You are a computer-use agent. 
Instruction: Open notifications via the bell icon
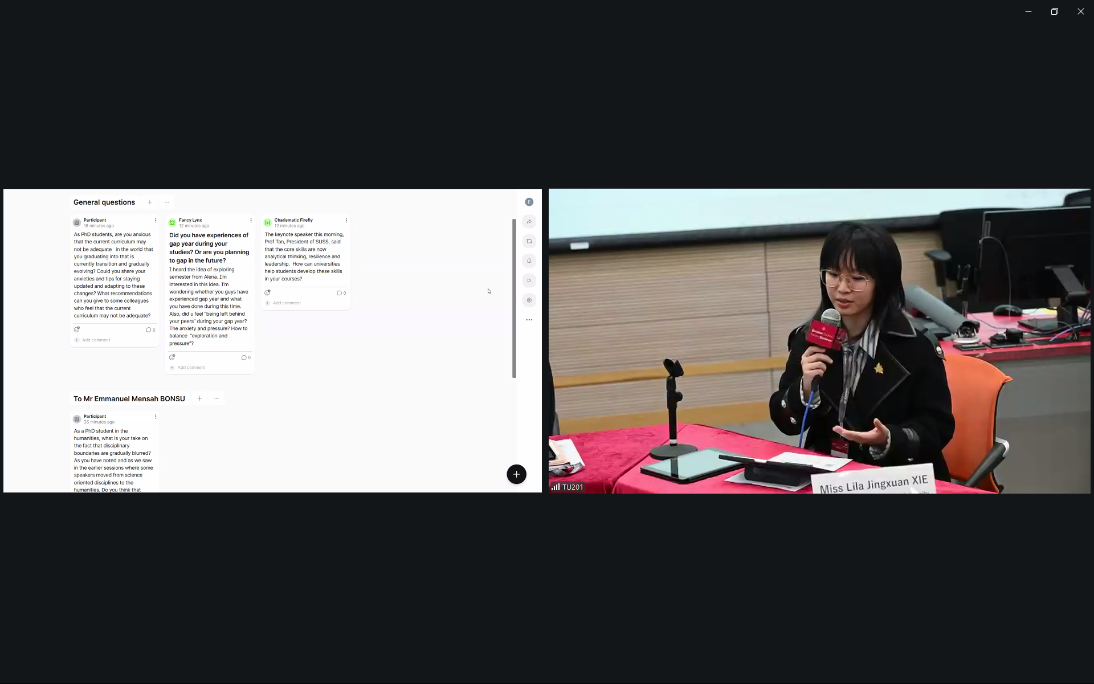[x=529, y=260]
